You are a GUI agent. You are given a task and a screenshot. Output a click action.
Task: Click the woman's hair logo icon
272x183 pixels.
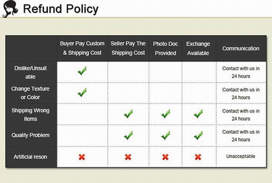click(10, 9)
